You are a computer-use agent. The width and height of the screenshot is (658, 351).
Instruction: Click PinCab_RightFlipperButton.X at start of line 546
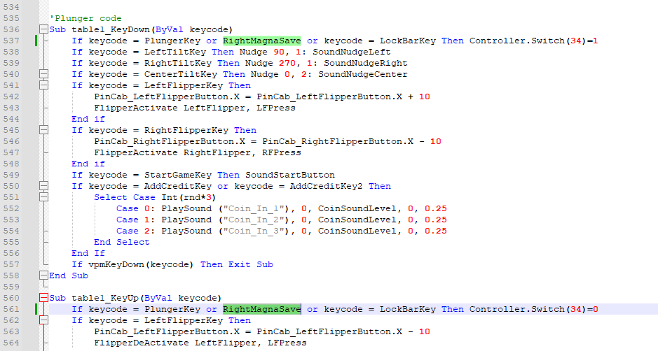pos(170,141)
